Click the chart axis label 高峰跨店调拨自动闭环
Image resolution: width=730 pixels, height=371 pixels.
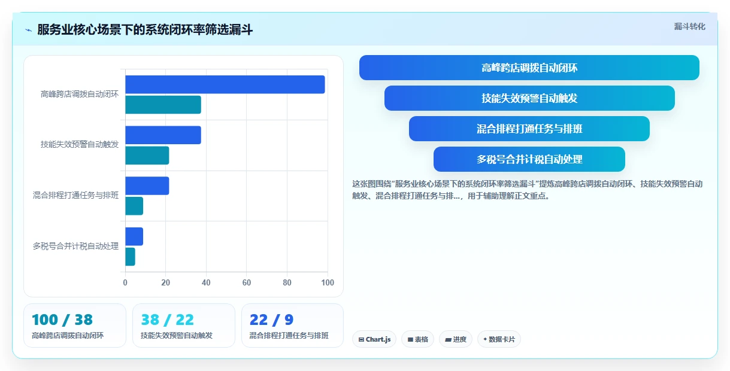[x=80, y=94]
